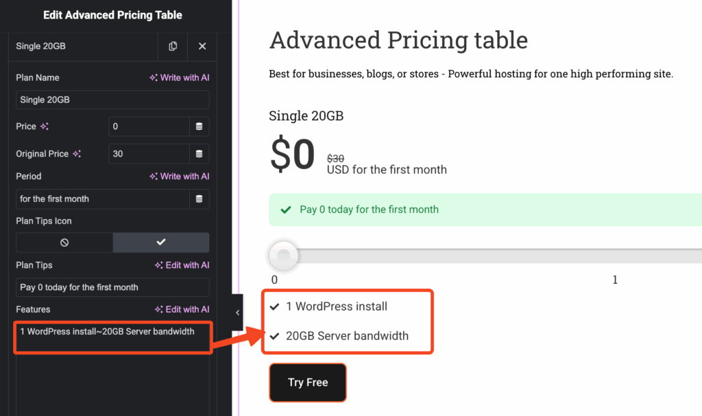This screenshot has height=416, width=702.
Task: Duplicate the Single 20GB item
Action: click(173, 46)
